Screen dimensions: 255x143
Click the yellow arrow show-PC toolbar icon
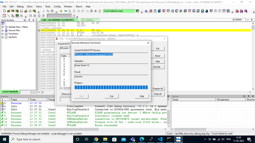point(61,11)
